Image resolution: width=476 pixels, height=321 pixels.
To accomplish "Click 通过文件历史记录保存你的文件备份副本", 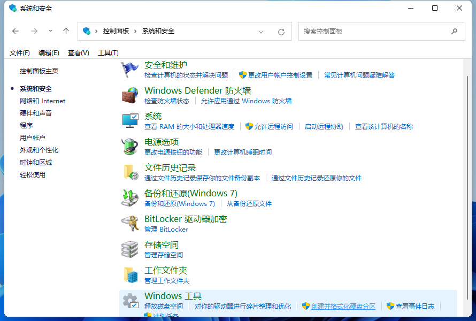I will (202, 178).
